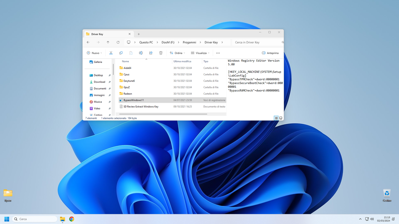Open Google Chrome from the taskbar
399x224 pixels.
(x=71, y=219)
